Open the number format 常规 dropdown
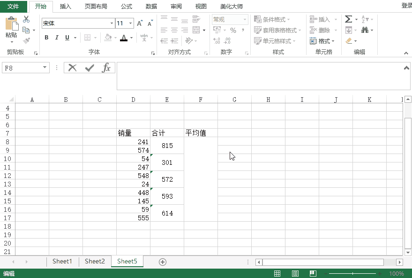The height and width of the screenshot is (278, 412). coord(245,19)
